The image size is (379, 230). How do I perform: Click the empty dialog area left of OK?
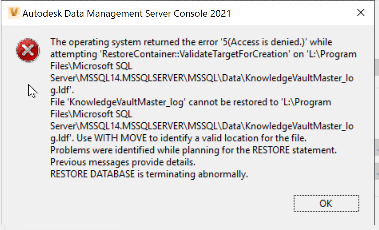point(177,203)
